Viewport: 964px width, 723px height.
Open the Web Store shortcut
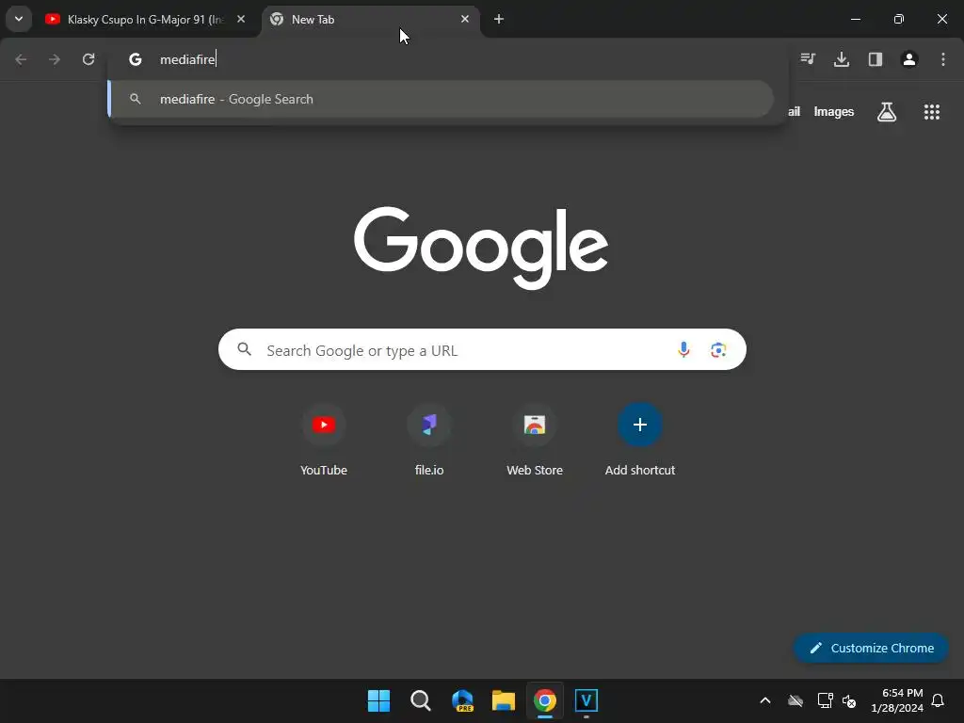coord(535,440)
